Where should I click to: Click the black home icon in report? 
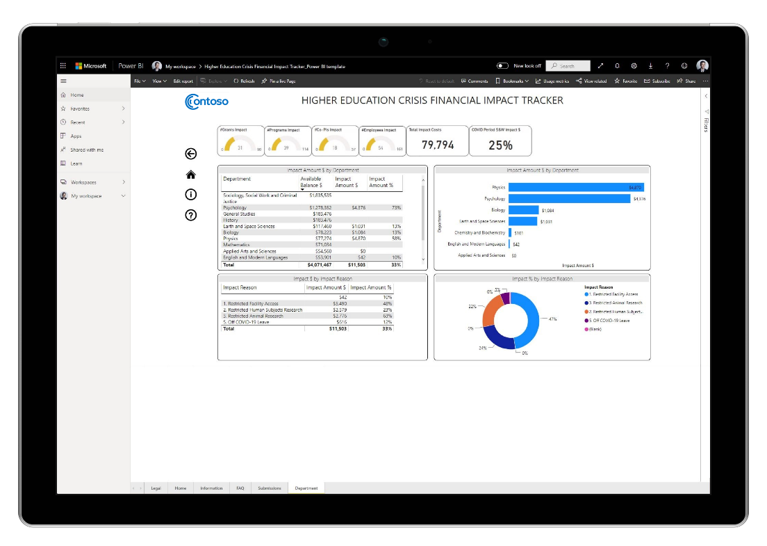point(190,175)
